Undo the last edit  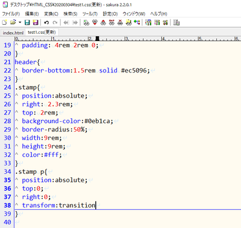point(46,22)
